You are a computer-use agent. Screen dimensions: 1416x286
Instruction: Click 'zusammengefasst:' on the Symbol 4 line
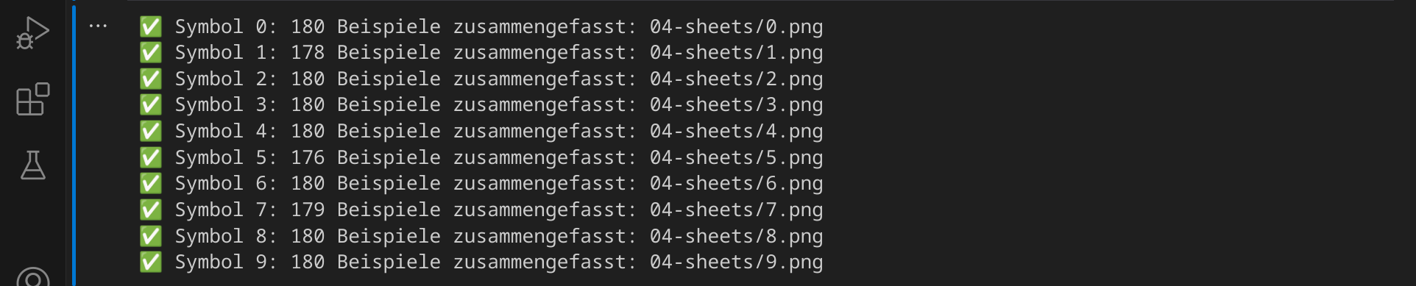pos(545,132)
